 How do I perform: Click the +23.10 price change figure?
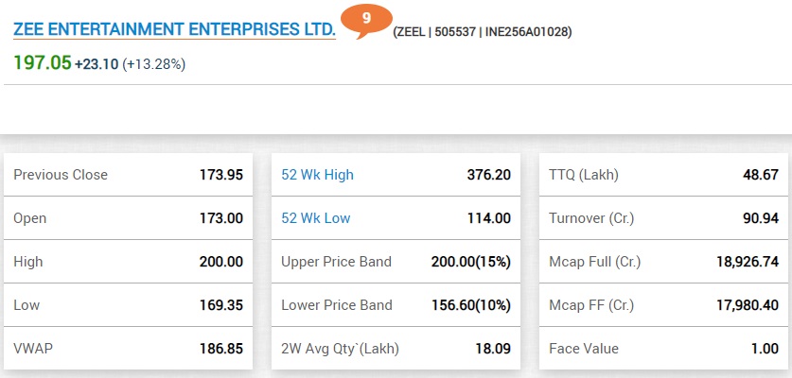point(97,64)
